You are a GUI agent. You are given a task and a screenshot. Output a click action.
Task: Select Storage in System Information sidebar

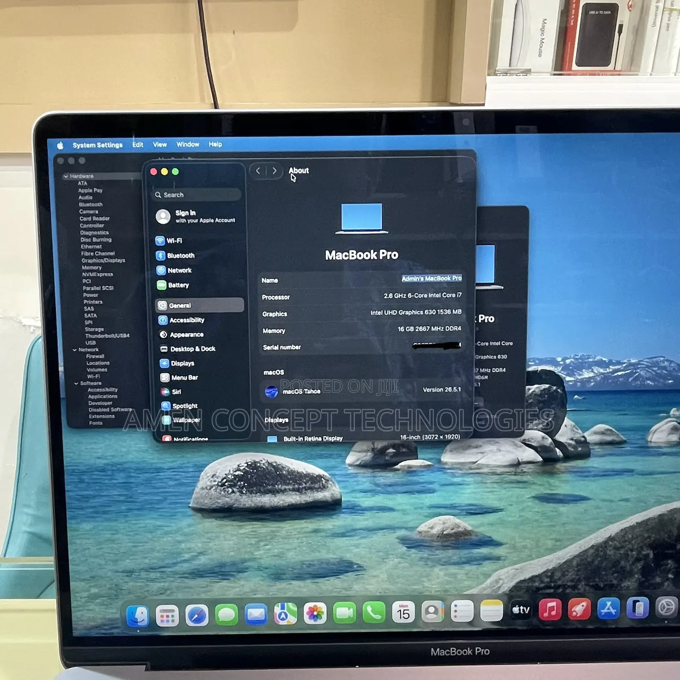[94, 329]
